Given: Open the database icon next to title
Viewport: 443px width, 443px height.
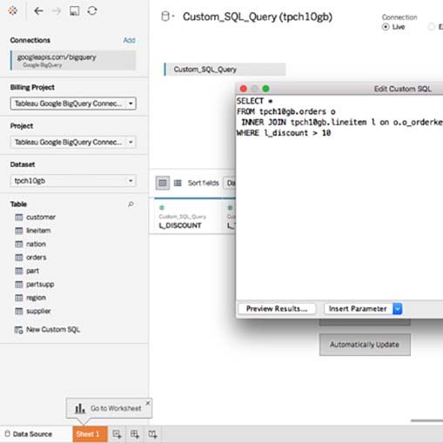Looking at the screenshot, I should coord(165,17).
